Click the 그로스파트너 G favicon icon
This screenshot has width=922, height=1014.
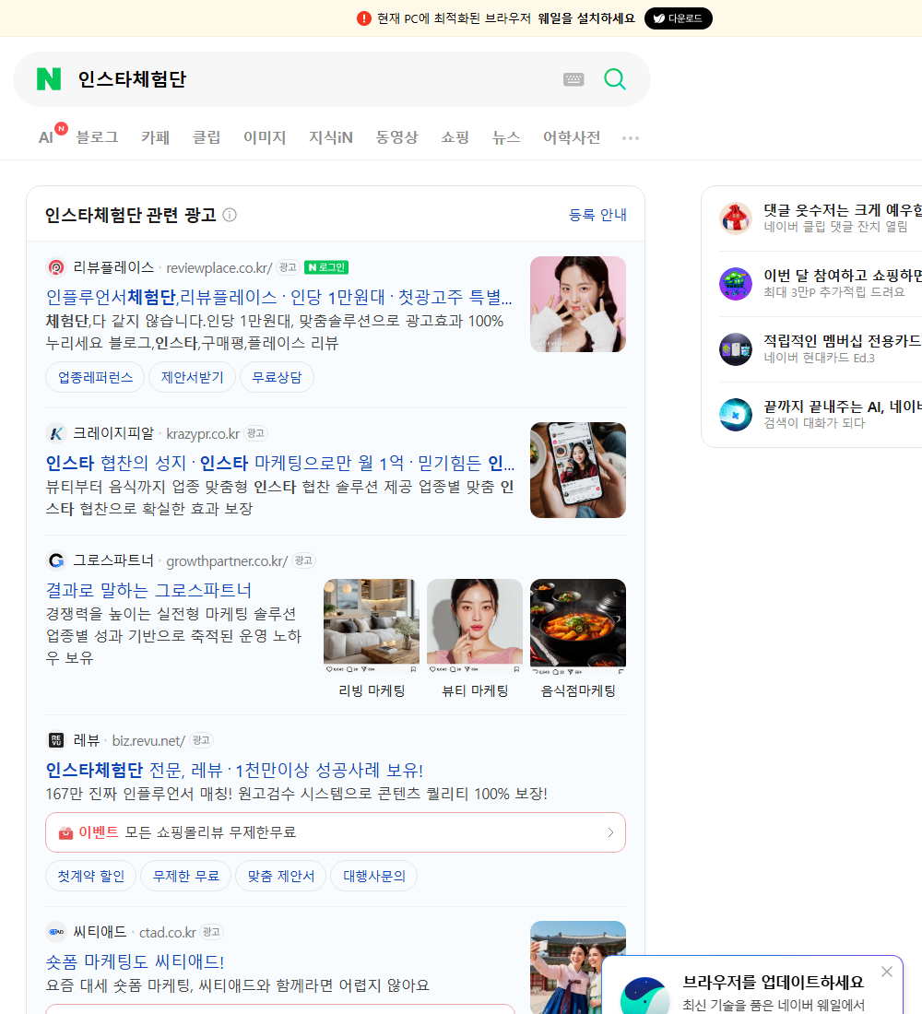coord(56,560)
